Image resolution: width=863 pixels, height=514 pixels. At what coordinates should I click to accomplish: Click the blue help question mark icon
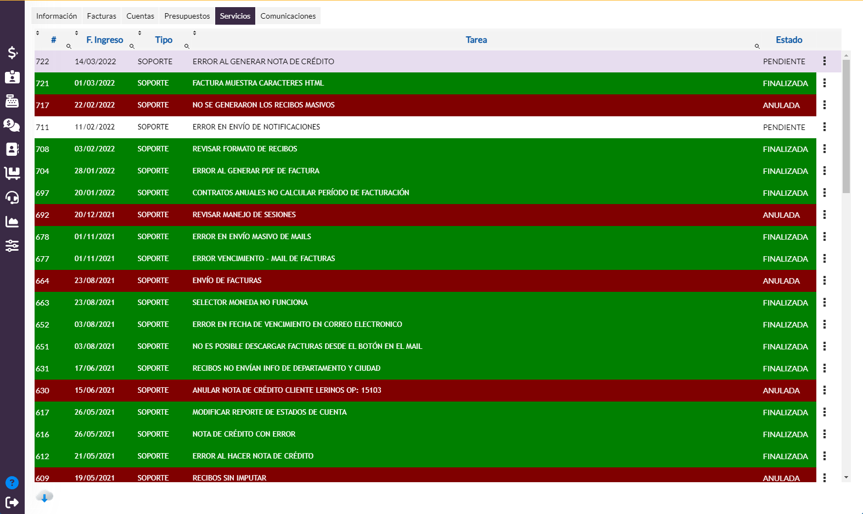[12, 483]
